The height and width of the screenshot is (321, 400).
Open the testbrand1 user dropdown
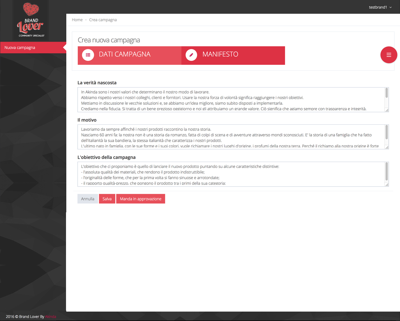click(x=380, y=7)
